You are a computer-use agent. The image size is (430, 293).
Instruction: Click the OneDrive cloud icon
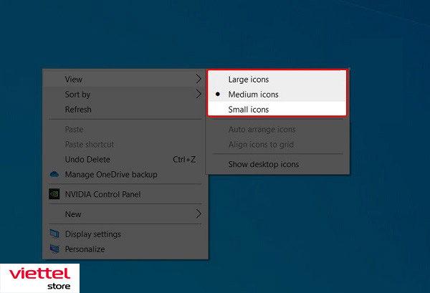54,174
